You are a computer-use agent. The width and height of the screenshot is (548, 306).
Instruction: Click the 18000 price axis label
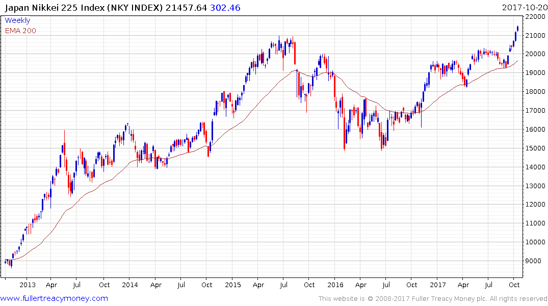pos(535,92)
